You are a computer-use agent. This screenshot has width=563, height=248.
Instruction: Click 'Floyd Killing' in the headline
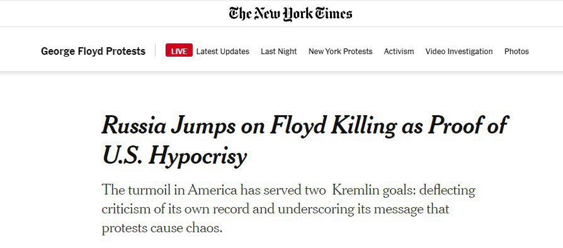333,127
